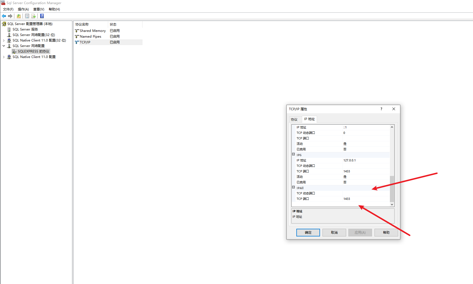This screenshot has height=284, width=473.
Task: Select SQLEXPRESS 的协议 in the tree
Action: (x=33, y=51)
